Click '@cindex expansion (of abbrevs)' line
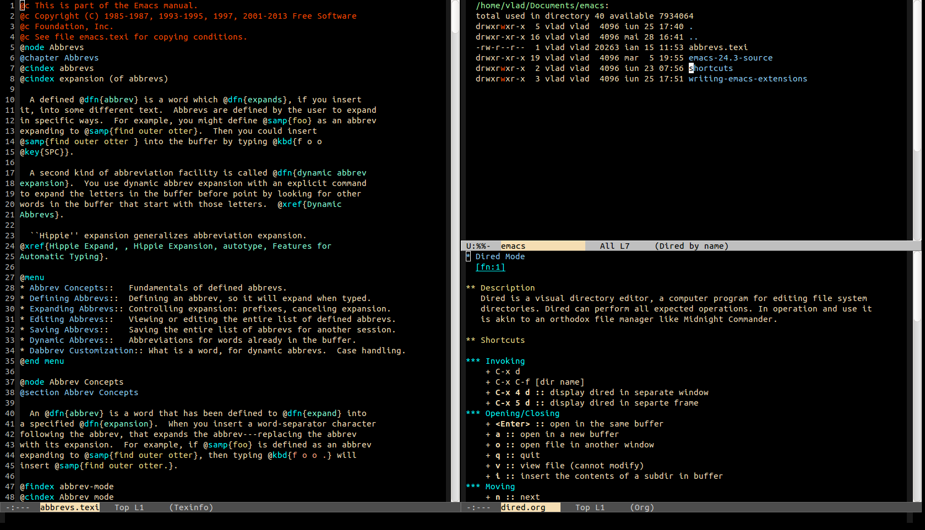 point(94,79)
